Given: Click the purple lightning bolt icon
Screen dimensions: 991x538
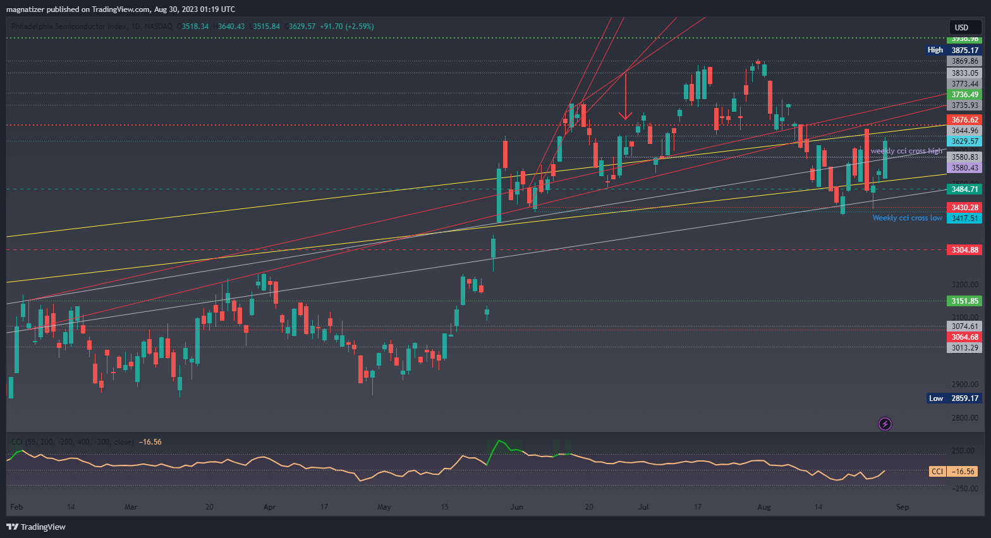Looking at the screenshot, I should pos(885,424).
